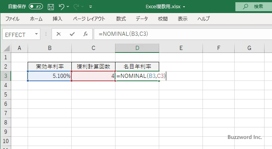Click the Select All corner triangle

tap(7, 48)
